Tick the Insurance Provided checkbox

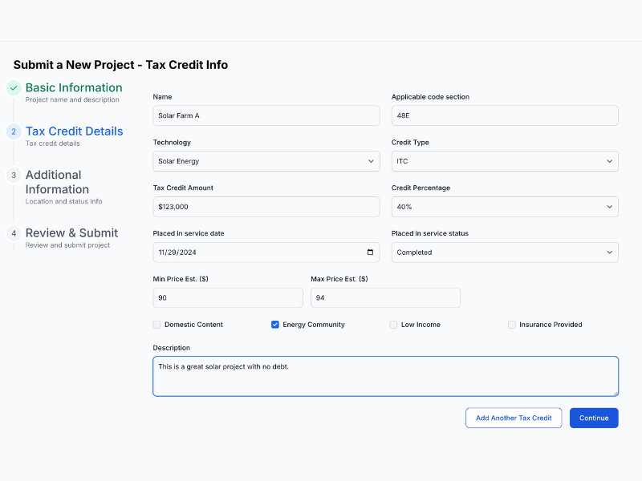click(512, 325)
